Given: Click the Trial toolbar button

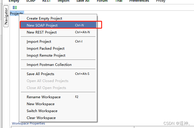Looking at the screenshot, I should [x=119, y=1].
